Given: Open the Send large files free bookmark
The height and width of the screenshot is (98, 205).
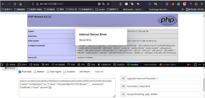Looking at the screenshot, I should 157,9.
